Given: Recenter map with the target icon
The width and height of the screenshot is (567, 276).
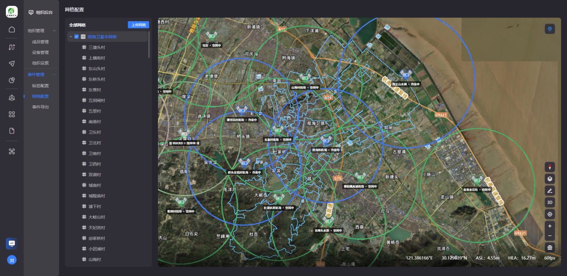Looking at the screenshot, I should coord(550,214).
